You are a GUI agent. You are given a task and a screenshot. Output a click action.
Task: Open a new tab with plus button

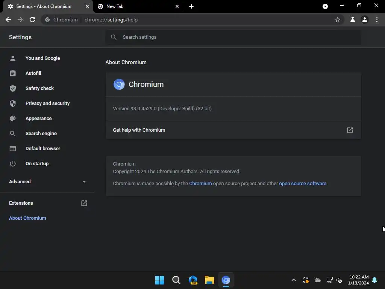[191, 6]
